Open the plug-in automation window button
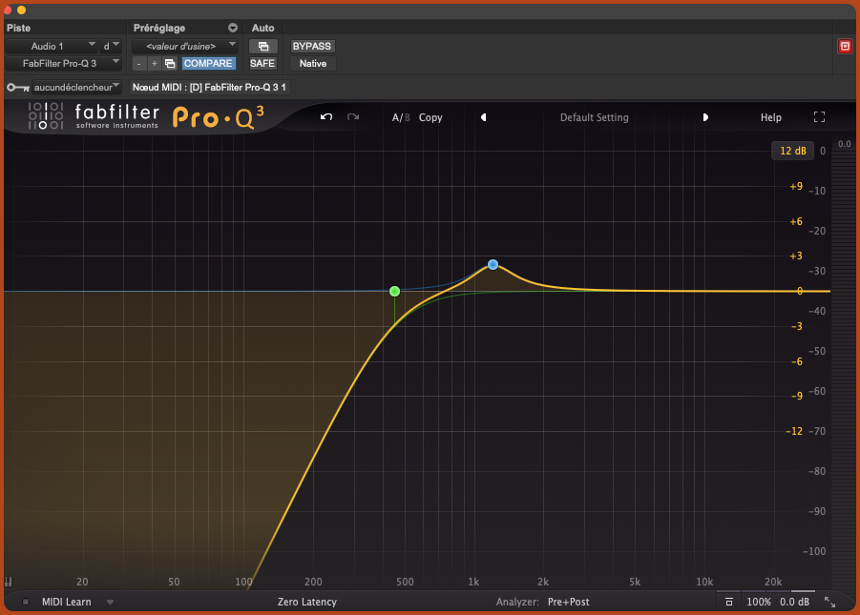Screen dimensions: 860x615 coord(262,46)
